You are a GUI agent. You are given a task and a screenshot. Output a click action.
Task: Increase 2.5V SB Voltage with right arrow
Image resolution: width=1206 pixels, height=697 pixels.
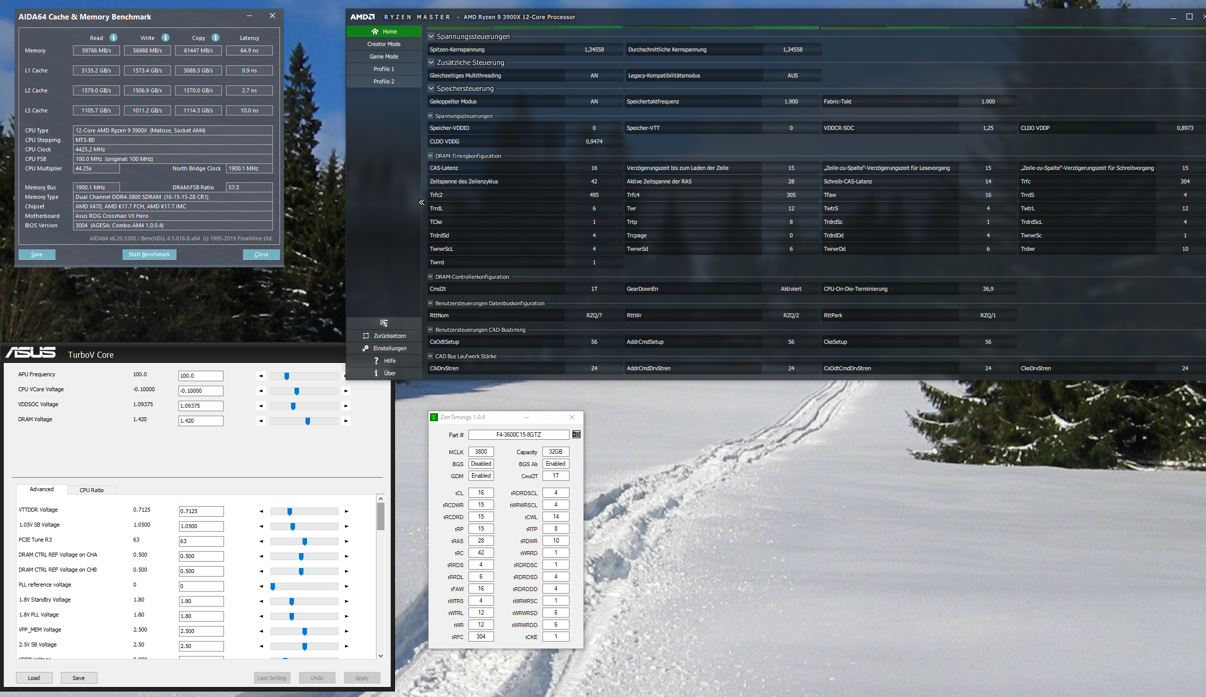[x=346, y=646]
